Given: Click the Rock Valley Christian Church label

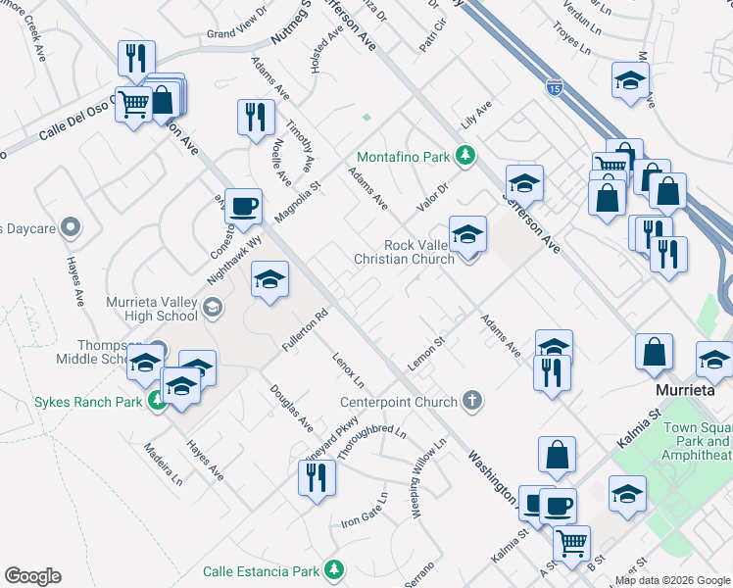Looking at the screenshot, I should tap(405, 252).
